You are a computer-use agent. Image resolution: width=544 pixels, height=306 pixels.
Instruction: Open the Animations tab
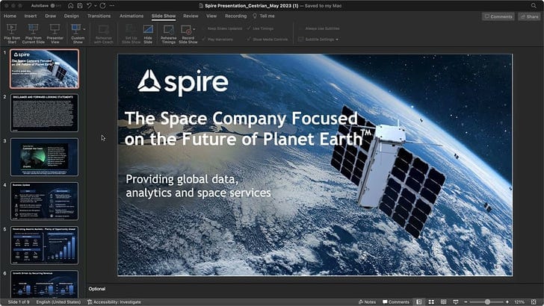[x=132, y=16]
